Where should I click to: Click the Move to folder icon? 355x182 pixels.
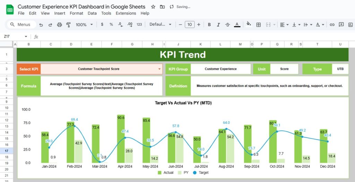pyautogui.click(x=162, y=7)
